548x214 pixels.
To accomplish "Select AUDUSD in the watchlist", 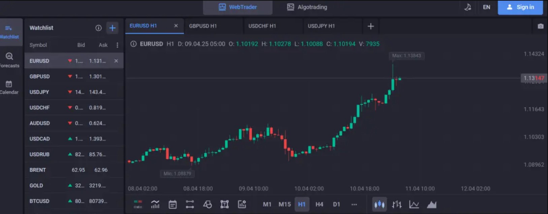I will click(x=74, y=123).
